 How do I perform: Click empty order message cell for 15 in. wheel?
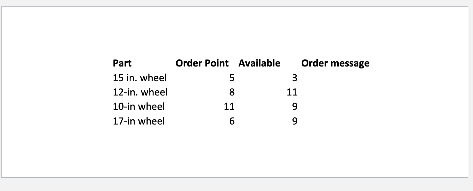pyautogui.click(x=335, y=78)
